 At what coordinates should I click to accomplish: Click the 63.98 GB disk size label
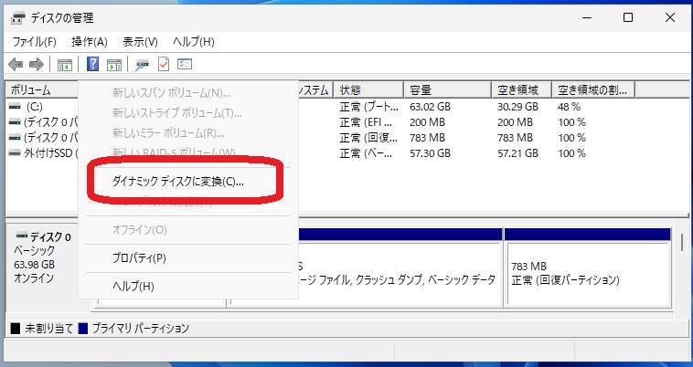point(35,265)
